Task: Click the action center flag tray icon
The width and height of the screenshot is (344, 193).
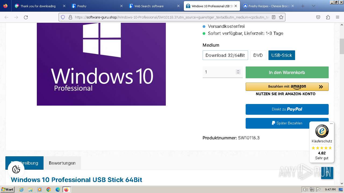Action: coord(318,190)
